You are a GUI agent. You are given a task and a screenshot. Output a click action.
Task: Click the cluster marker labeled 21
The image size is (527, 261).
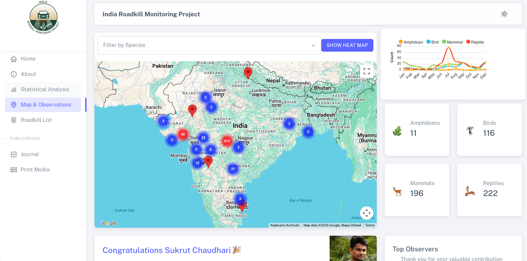tap(233, 169)
